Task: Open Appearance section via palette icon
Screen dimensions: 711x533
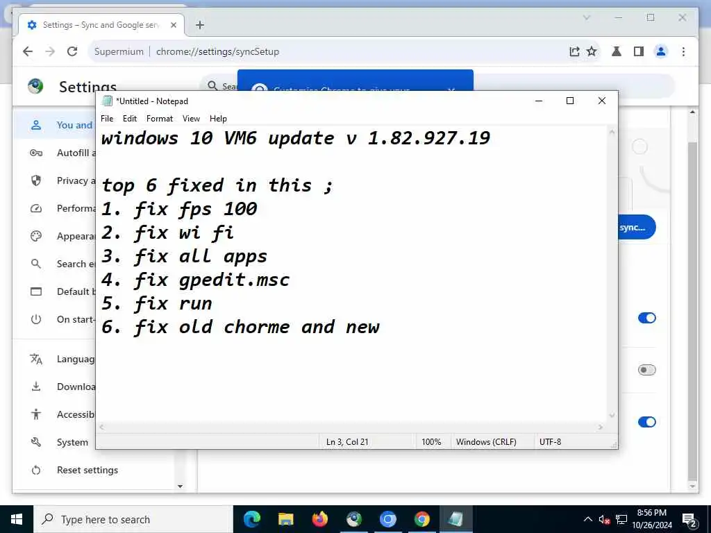Action: tap(36, 236)
